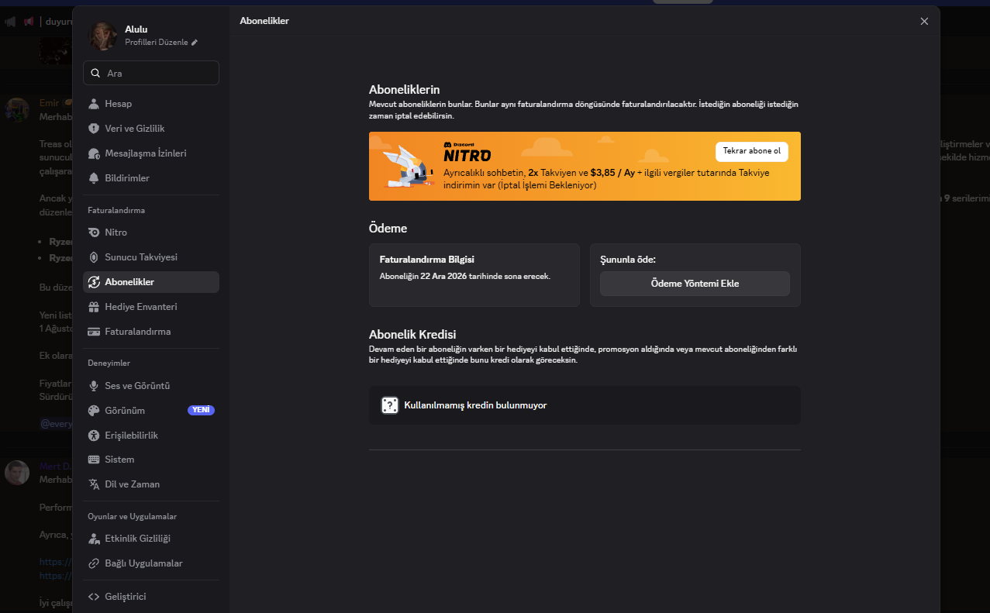Open the Abonelikler sidebar item
Screen dimensions: 990x613
point(151,282)
